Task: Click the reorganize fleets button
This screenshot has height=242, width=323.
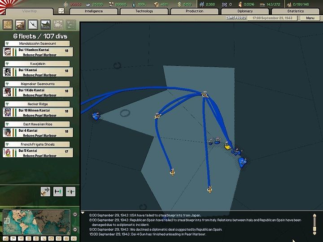Action: [58, 192]
